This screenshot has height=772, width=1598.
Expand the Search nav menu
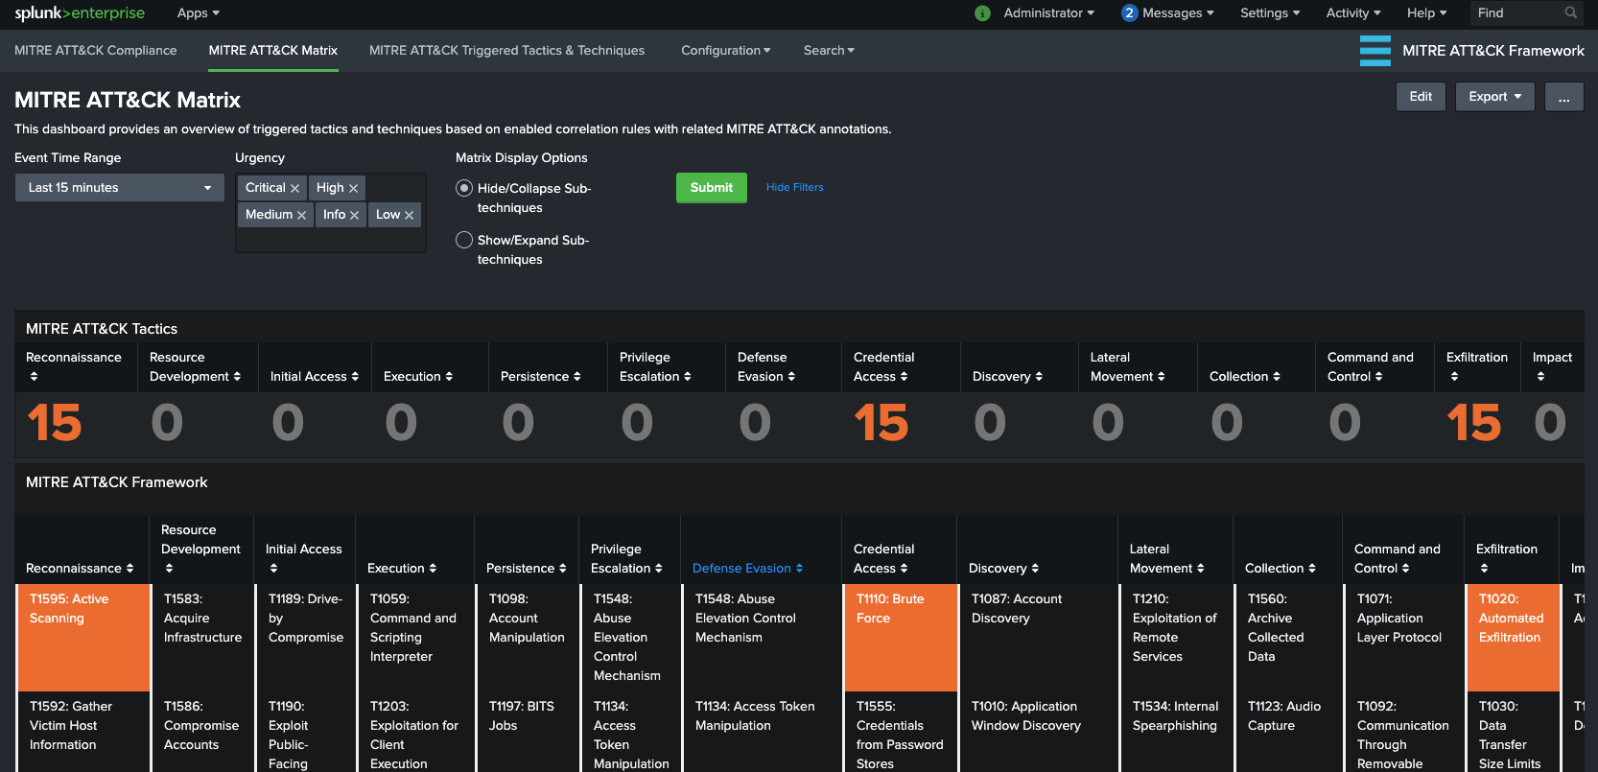click(829, 51)
